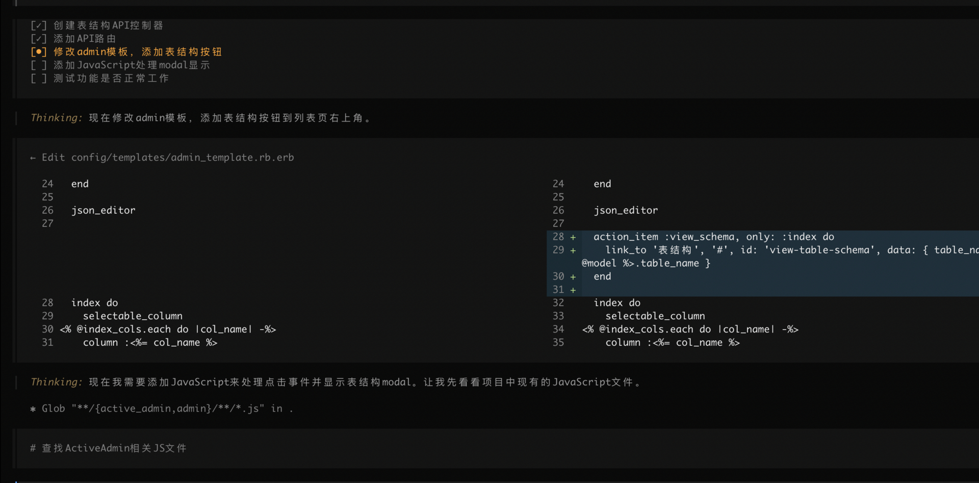Toggle the checked box for 创建表结构API控制器

pyautogui.click(x=39, y=26)
